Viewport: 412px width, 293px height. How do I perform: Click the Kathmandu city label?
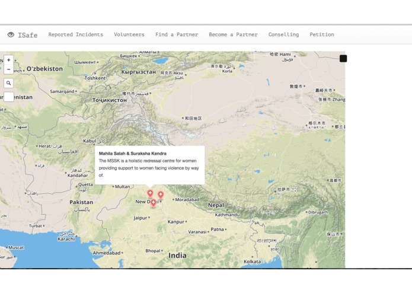click(x=227, y=215)
